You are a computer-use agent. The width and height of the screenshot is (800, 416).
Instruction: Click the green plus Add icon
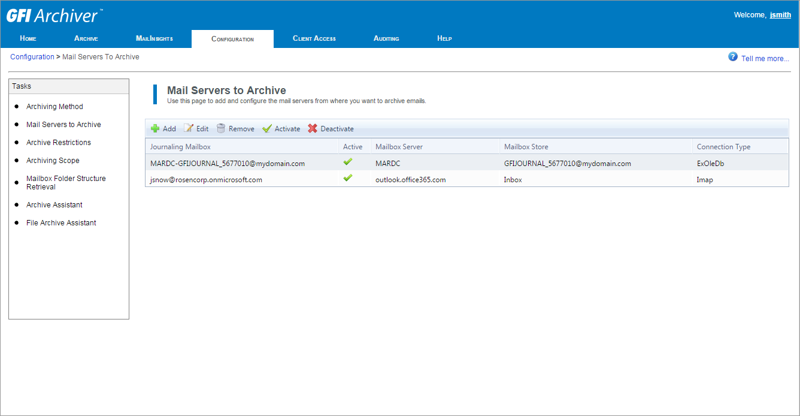[x=155, y=129]
